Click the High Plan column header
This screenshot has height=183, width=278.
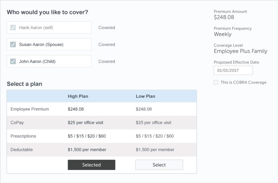point(78,96)
